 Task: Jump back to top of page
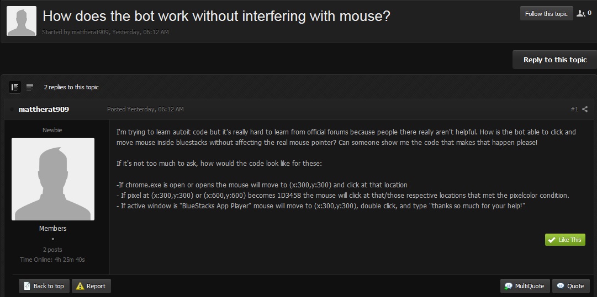tap(44, 286)
